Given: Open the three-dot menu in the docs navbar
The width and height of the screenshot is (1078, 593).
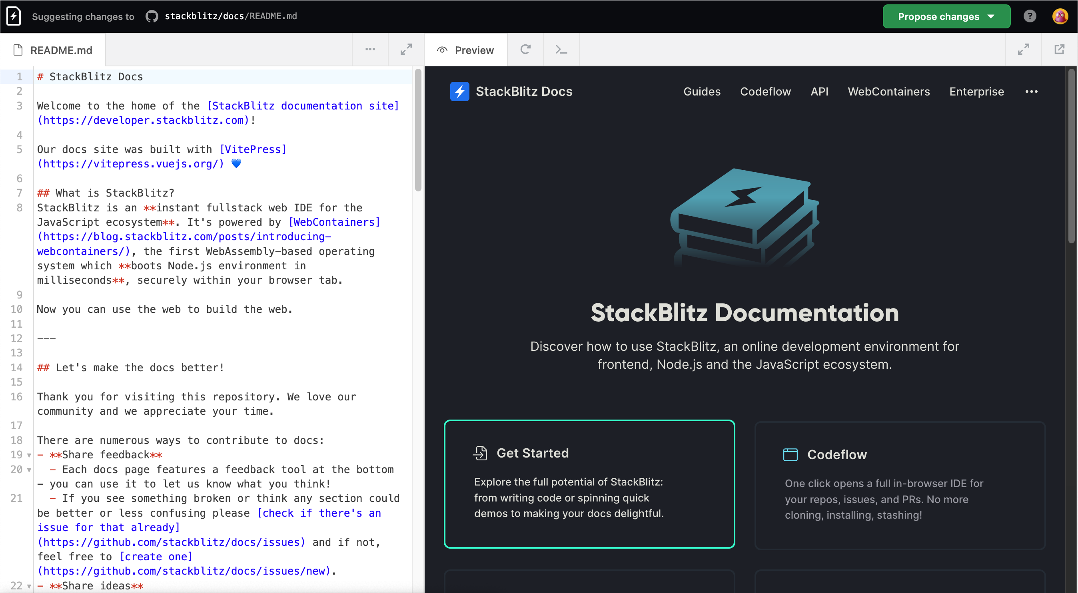Looking at the screenshot, I should pos(1032,92).
